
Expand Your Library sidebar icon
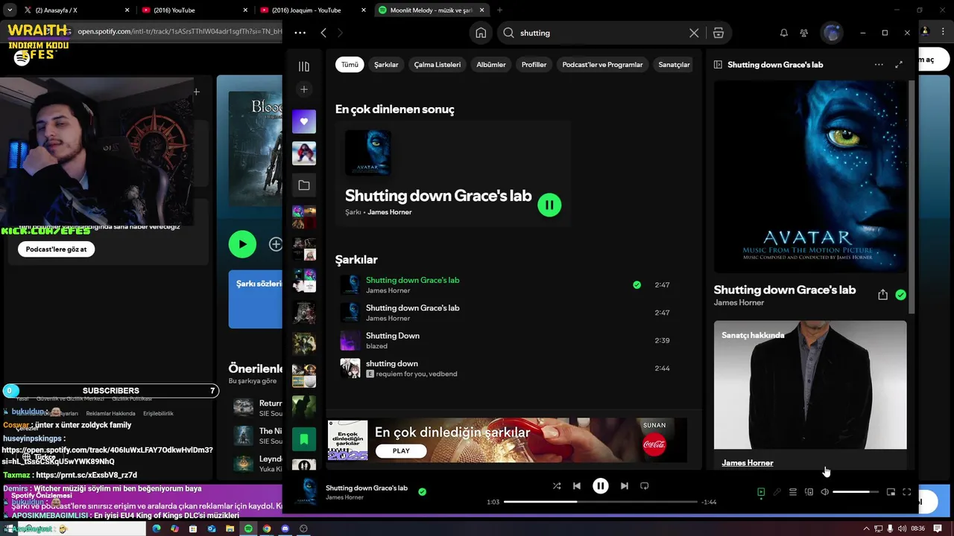[303, 66]
